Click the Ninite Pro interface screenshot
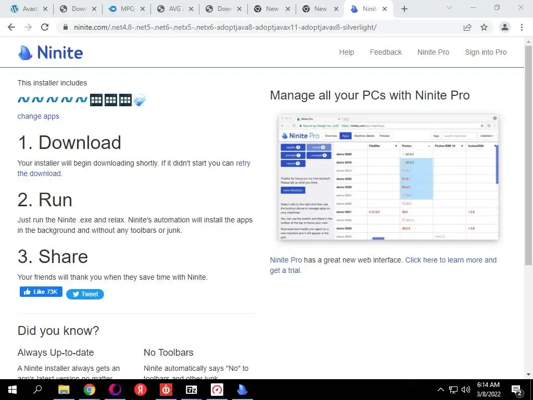Image resolution: width=533 pixels, height=400 pixels. pos(388,177)
